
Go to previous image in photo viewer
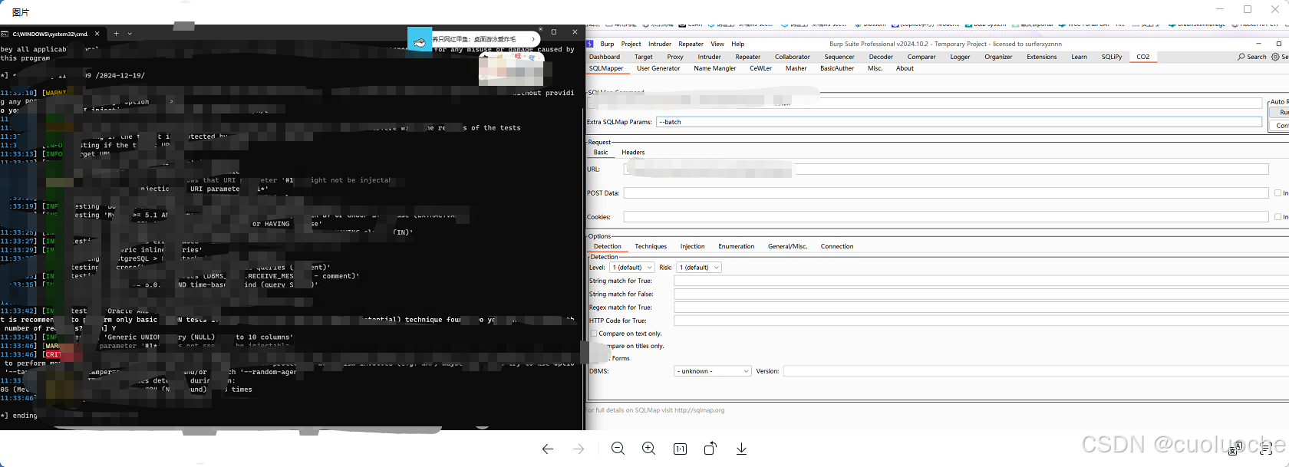pyautogui.click(x=548, y=449)
